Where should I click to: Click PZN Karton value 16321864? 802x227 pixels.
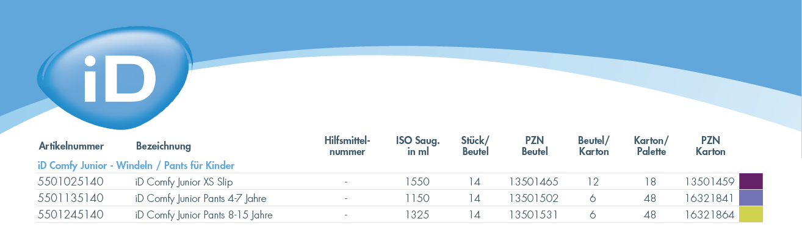(710, 214)
